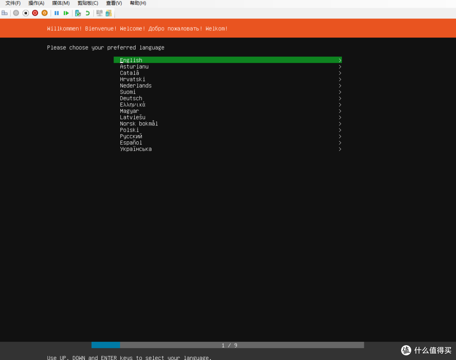Select English from the language list
Viewport: 456px width, 360px height.
[x=131, y=60]
